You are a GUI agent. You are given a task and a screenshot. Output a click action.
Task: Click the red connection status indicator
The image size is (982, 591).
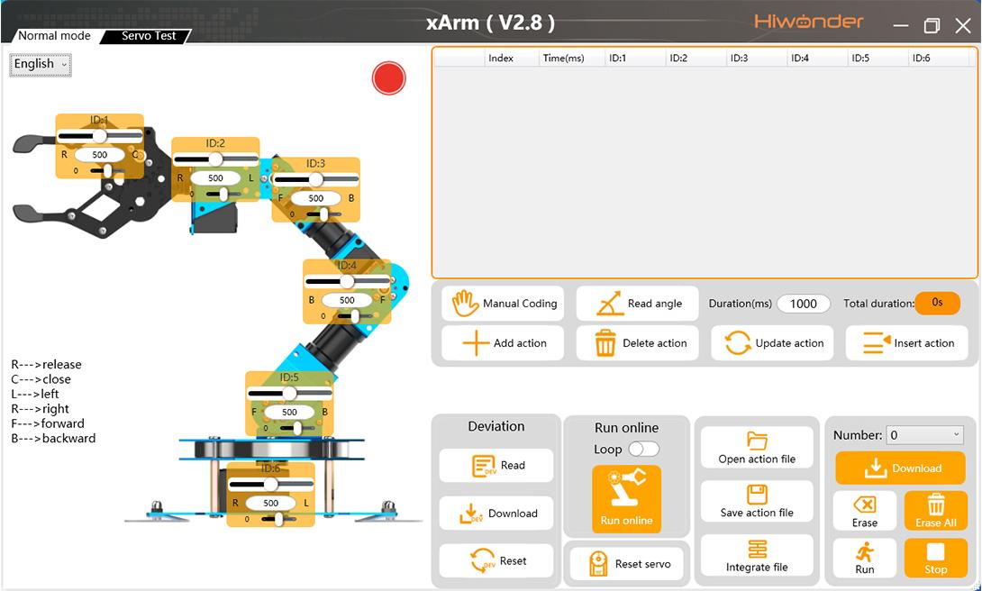(389, 78)
